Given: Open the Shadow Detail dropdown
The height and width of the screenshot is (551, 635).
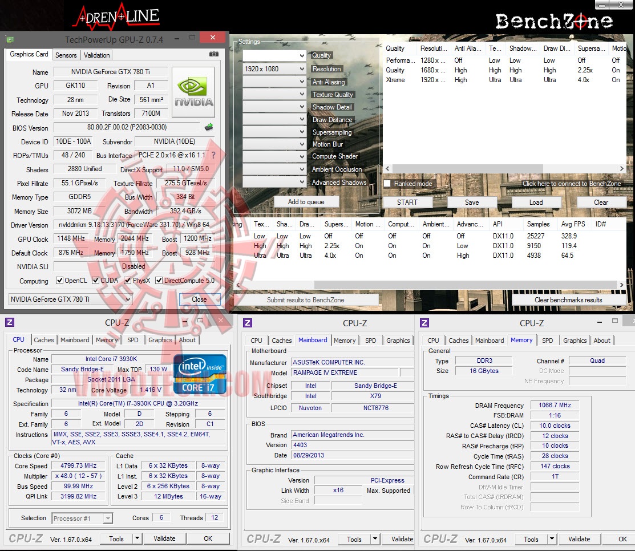Looking at the screenshot, I should (x=274, y=107).
